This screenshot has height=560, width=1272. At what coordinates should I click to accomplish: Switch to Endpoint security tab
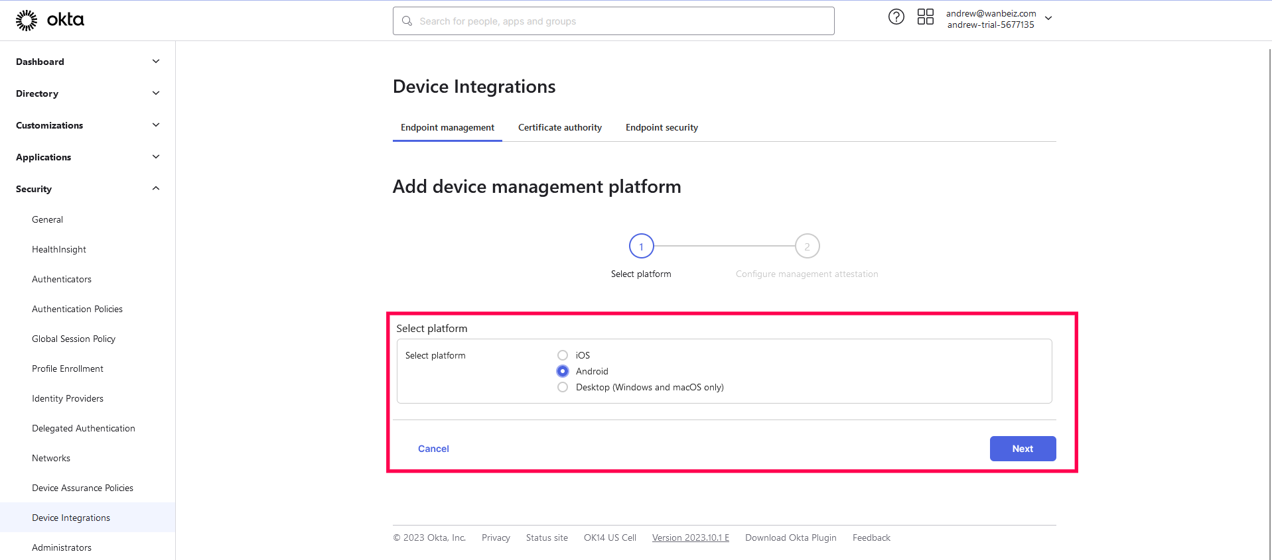point(662,127)
